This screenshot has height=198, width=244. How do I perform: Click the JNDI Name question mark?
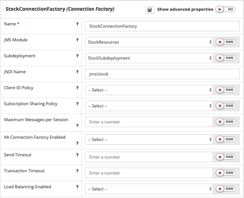77,72
